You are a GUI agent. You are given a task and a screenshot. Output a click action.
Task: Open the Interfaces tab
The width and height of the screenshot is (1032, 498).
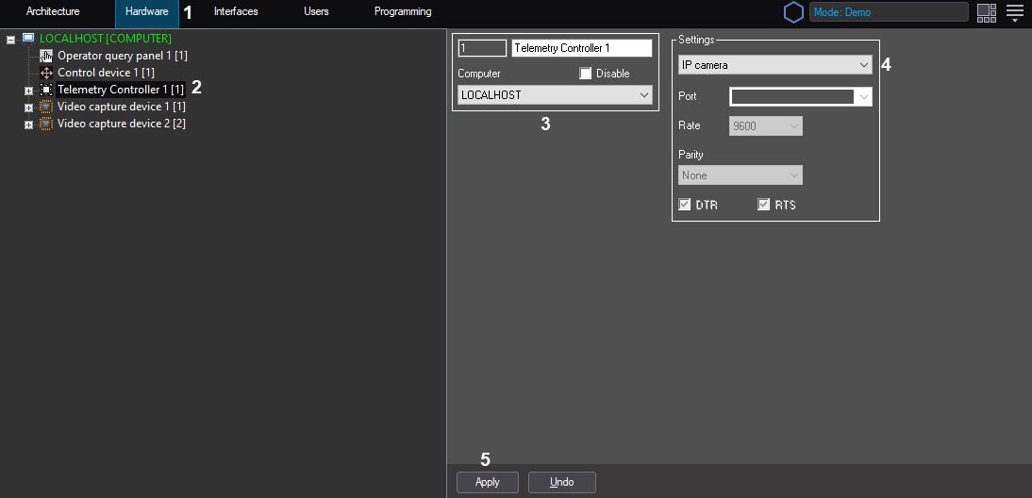click(x=236, y=12)
